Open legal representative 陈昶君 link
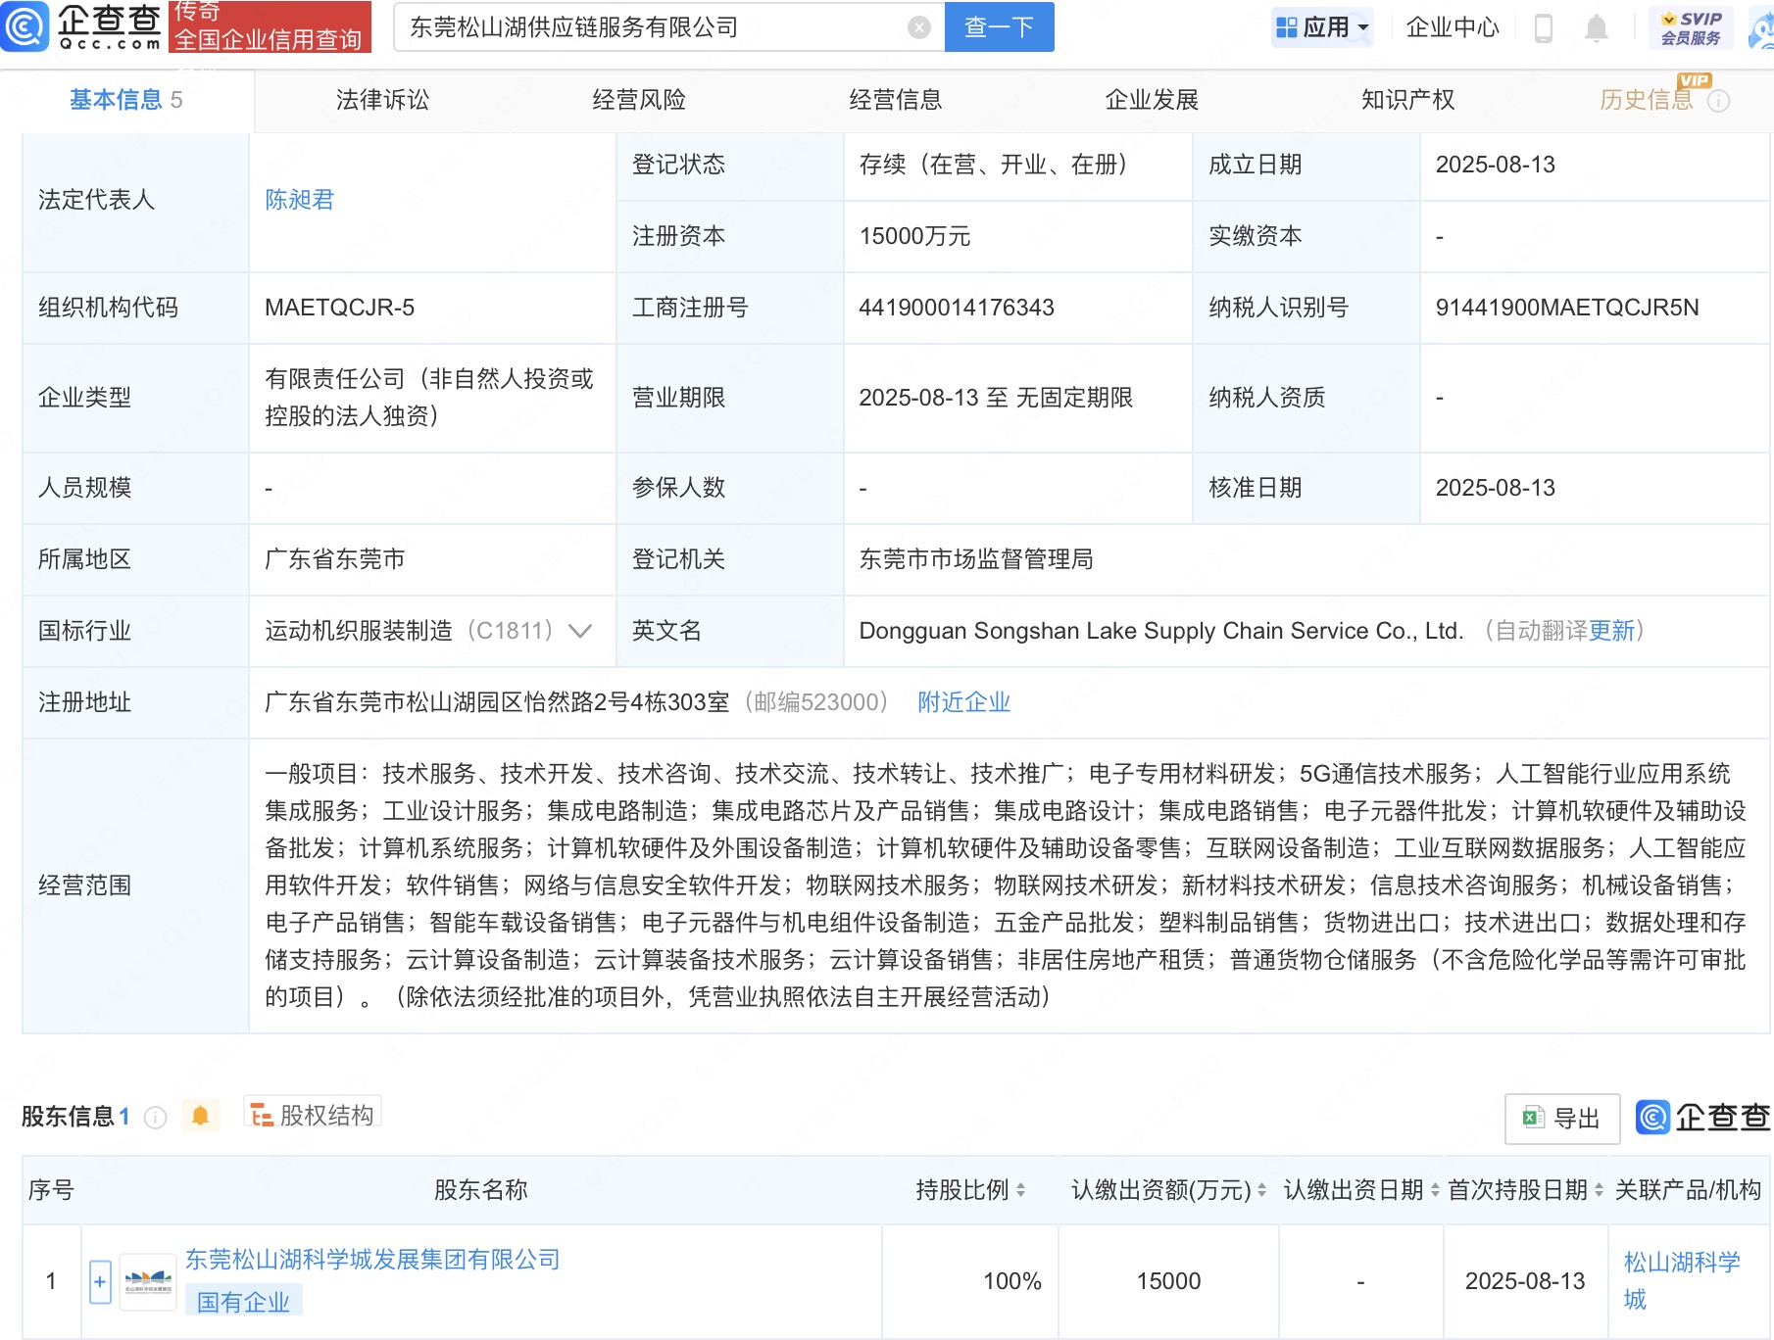This screenshot has height=1340, width=1774. coord(299,200)
